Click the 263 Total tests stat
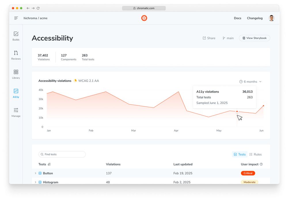The width and height of the screenshot is (288, 200). click(x=88, y=57)
